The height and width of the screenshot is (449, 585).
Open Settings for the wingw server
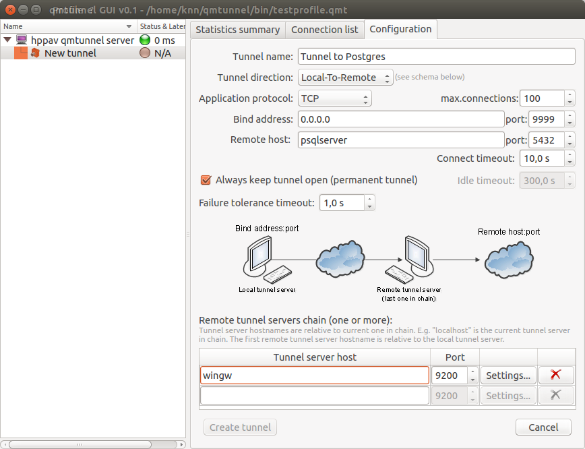coord(508,375)
